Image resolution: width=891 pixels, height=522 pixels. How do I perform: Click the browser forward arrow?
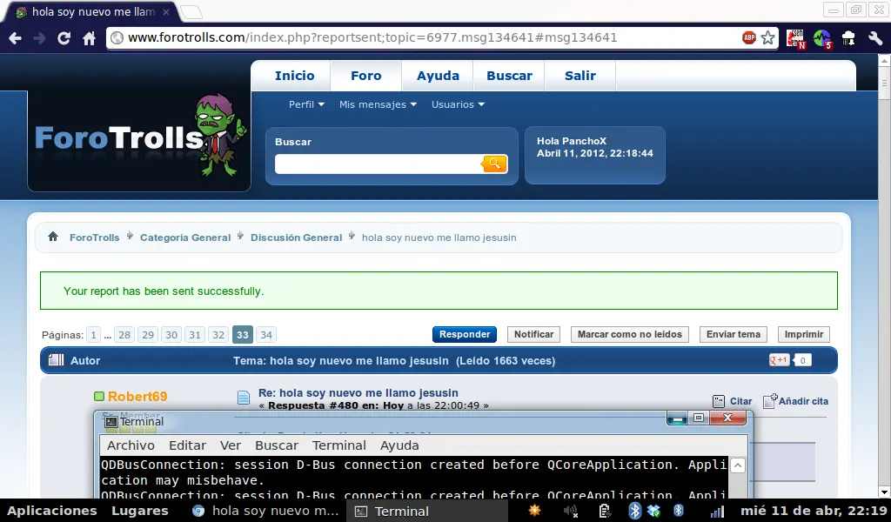(39, 38)
